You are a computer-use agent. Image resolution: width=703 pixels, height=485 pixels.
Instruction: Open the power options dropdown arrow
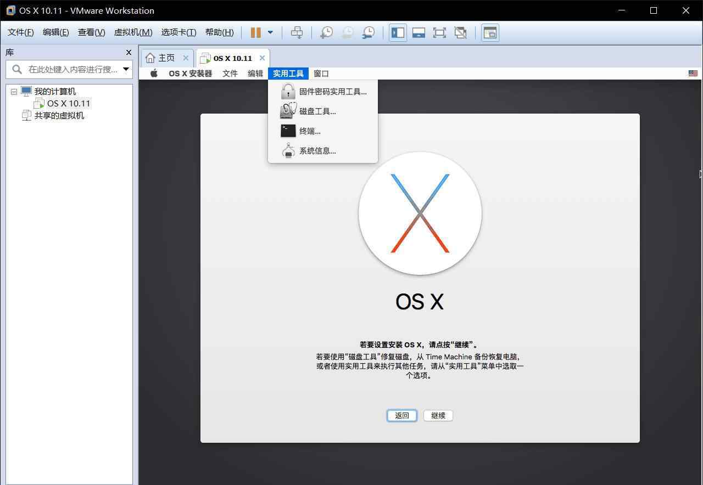(270, 32)
